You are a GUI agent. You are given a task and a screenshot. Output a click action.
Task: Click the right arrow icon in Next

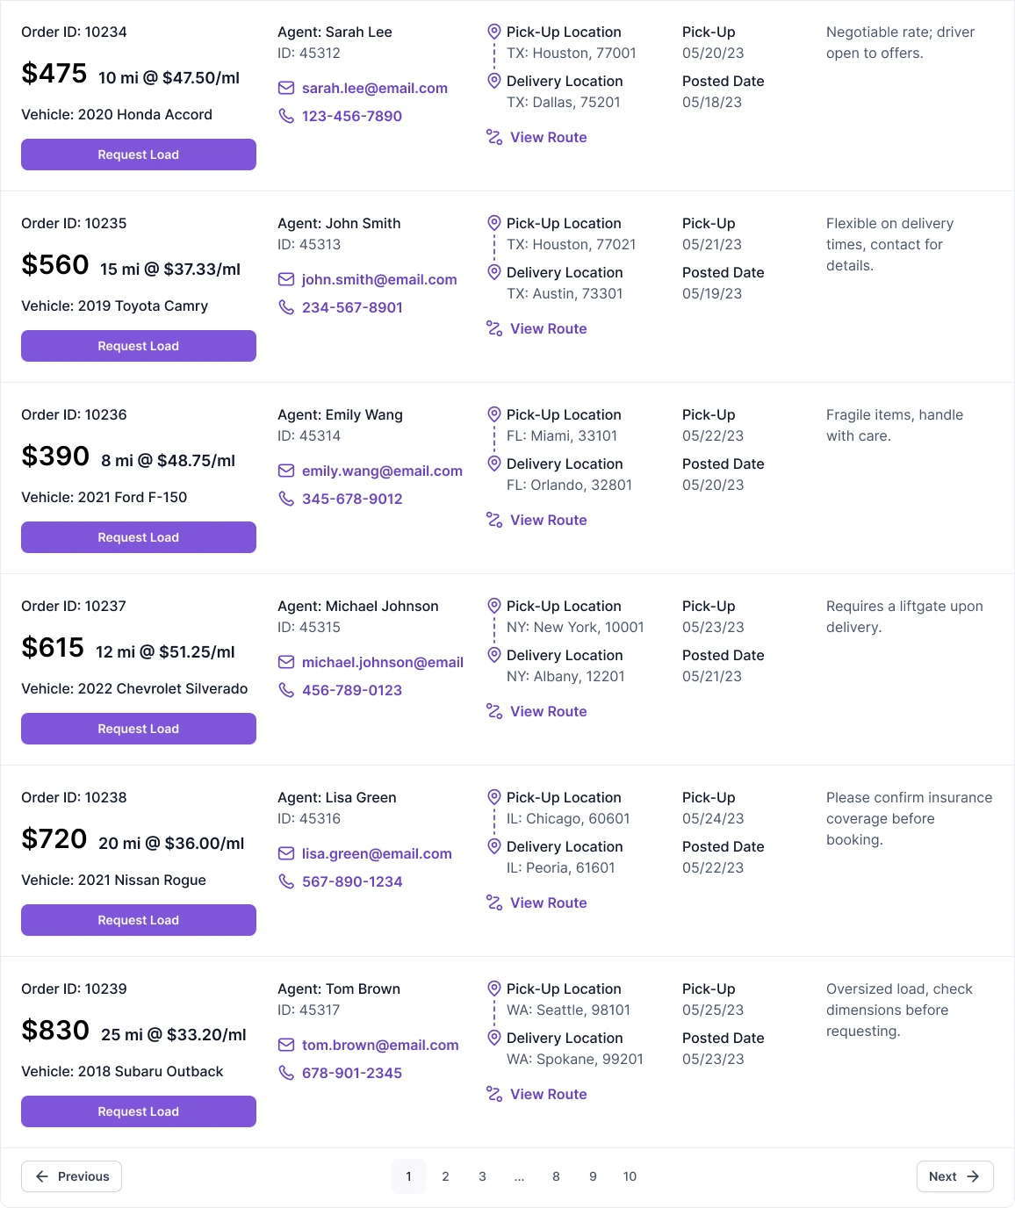pos(973,1176)
